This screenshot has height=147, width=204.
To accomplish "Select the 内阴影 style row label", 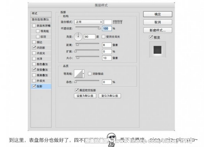I will point(41,48).
